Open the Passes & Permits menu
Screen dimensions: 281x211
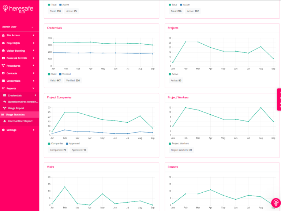coord(19,58)
